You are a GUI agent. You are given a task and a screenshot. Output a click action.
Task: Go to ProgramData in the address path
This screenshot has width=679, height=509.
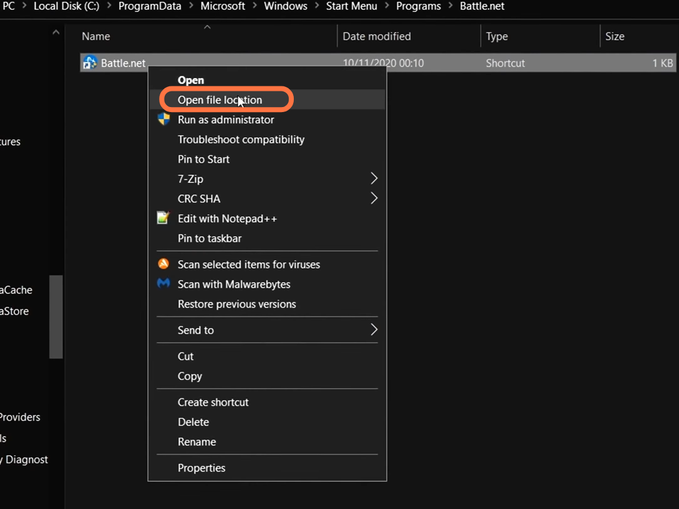(150, 6)
